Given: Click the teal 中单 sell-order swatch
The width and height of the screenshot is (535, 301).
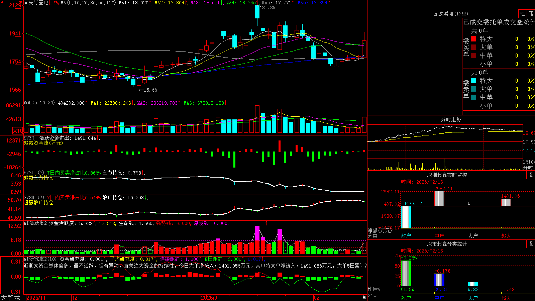Looking at the screenshot, I should 473,97.
